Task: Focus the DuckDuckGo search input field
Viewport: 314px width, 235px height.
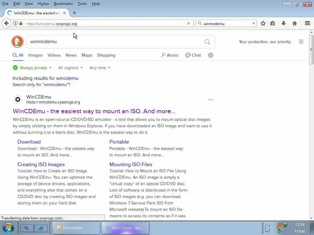Action: coord(116,42)
